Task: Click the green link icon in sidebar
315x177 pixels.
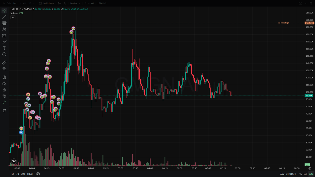Action: [4, 102]
